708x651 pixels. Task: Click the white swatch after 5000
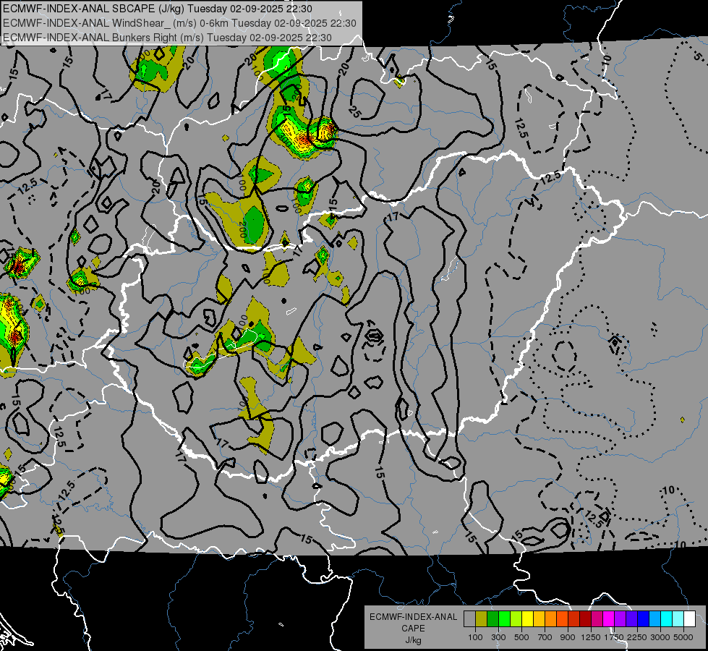click(689, 619)
